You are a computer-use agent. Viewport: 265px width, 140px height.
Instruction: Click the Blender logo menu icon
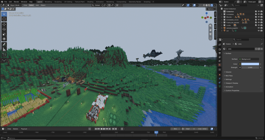tap(2, 2)
